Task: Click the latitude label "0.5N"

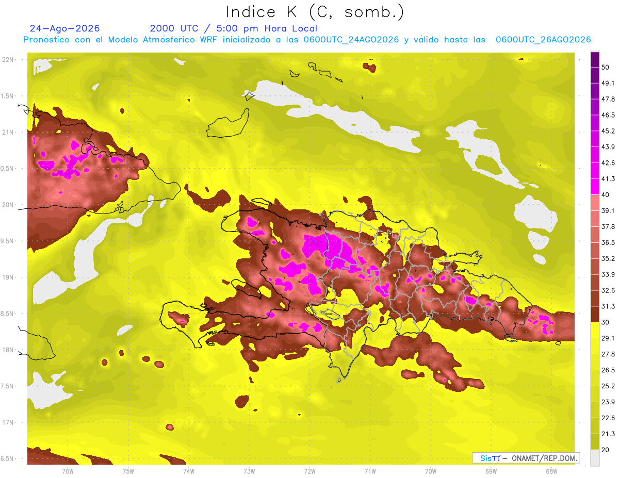Action: pos(8,169)
